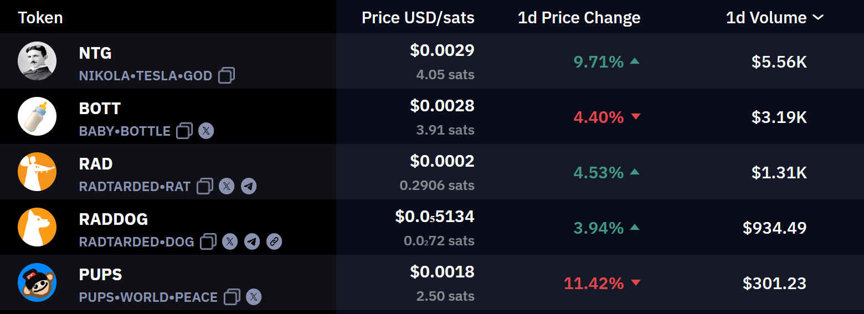Copy the BABY•BOTTLE rune name
Screen dimensions: 864x314
coord(184,131)
